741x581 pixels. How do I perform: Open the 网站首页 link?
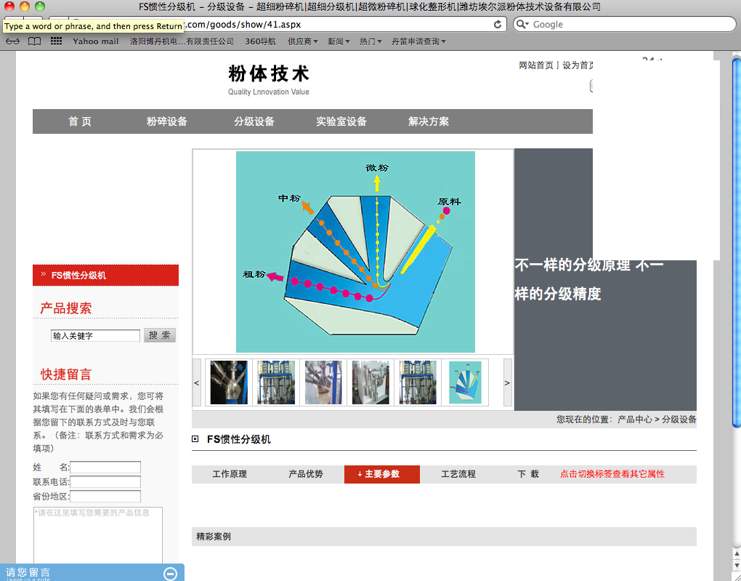click(536, 65)
